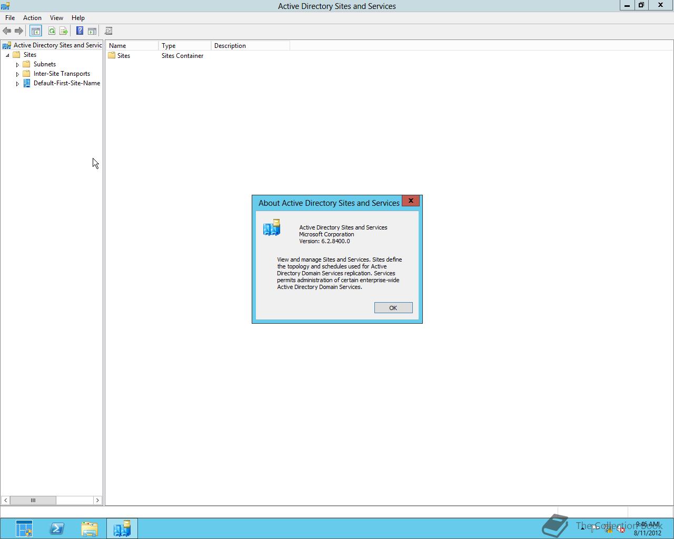Open the View menu
Screen dimensions: 674x539
coord(56,18)
